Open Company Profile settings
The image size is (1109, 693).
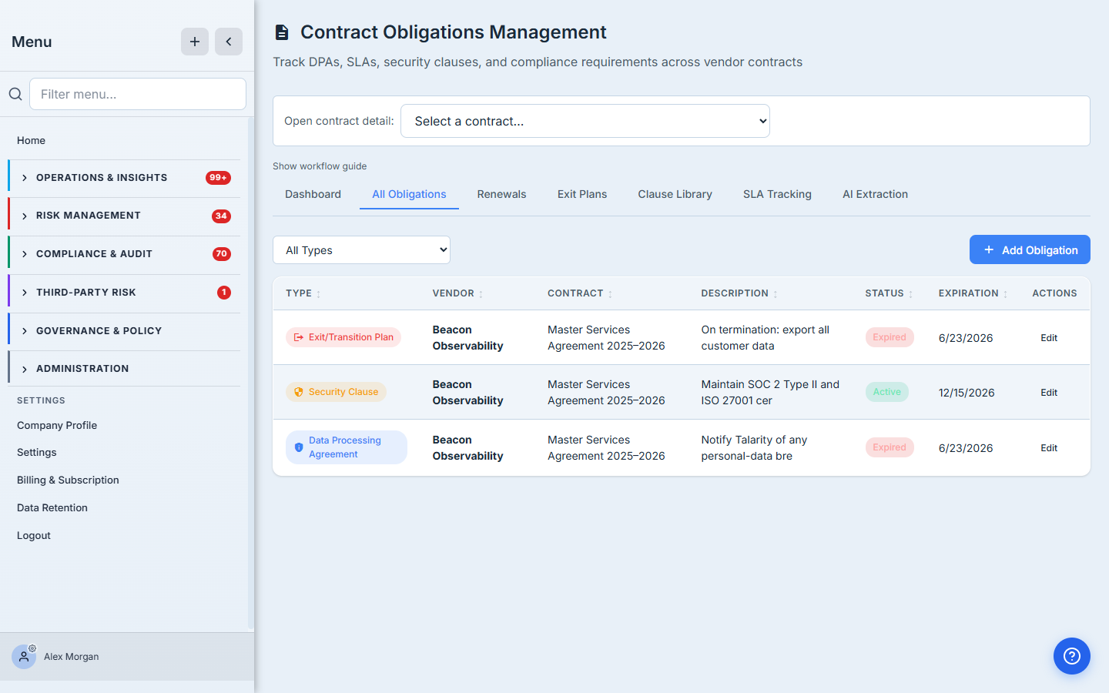57,425
